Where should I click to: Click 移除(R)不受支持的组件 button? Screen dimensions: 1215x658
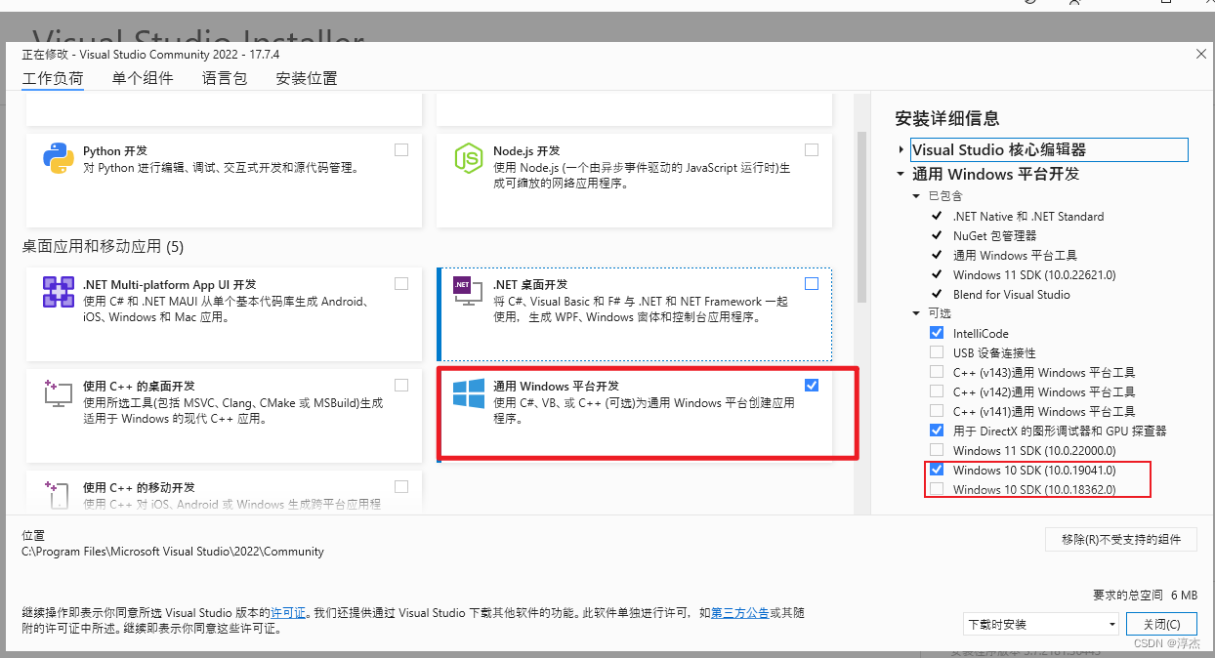pyautogui.click(x=1121, y=539)
